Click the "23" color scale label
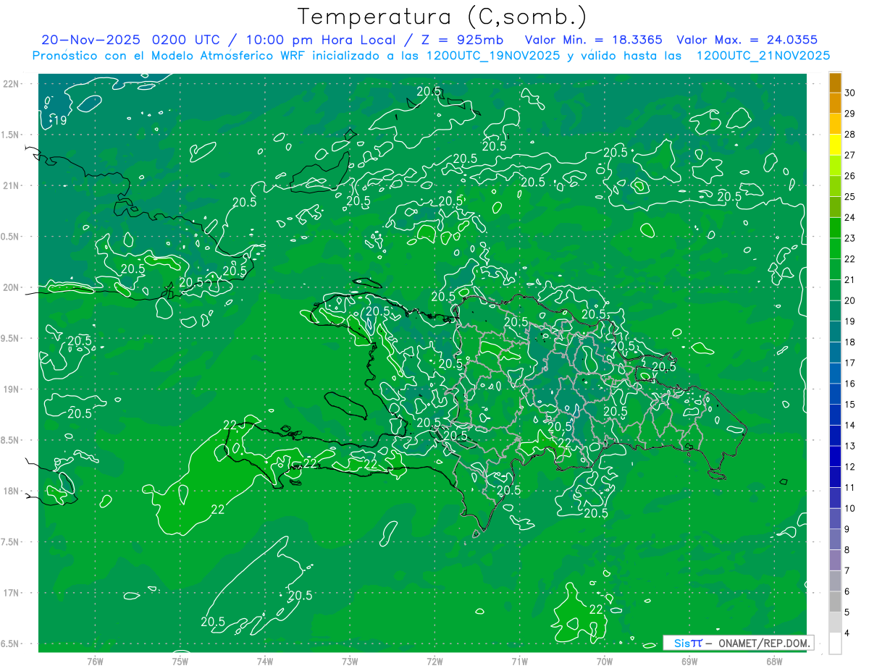This screenshot has width=869, height=671. pos(849,238)
